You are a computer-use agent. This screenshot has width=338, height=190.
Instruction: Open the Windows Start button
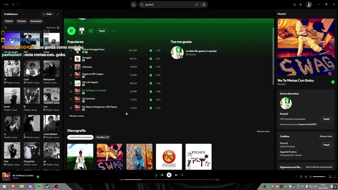click(x=4, y=187)
